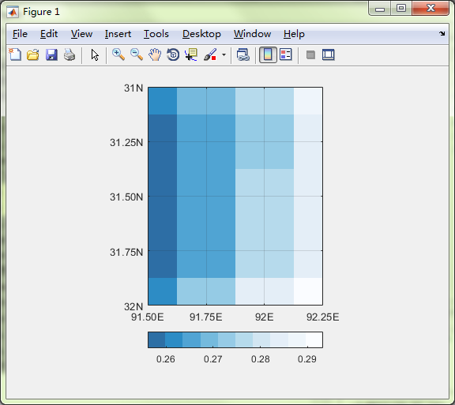This screenshot has width=455, height=405.
Task: Click the colorbar segment above the 0.27 label
Action: (209, 339)
